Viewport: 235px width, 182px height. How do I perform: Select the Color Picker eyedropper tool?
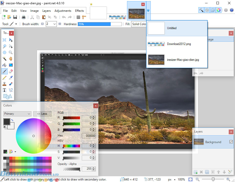click(11, 78)
